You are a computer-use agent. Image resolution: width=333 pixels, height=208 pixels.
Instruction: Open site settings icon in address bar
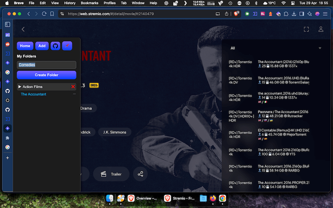point(62,14)
